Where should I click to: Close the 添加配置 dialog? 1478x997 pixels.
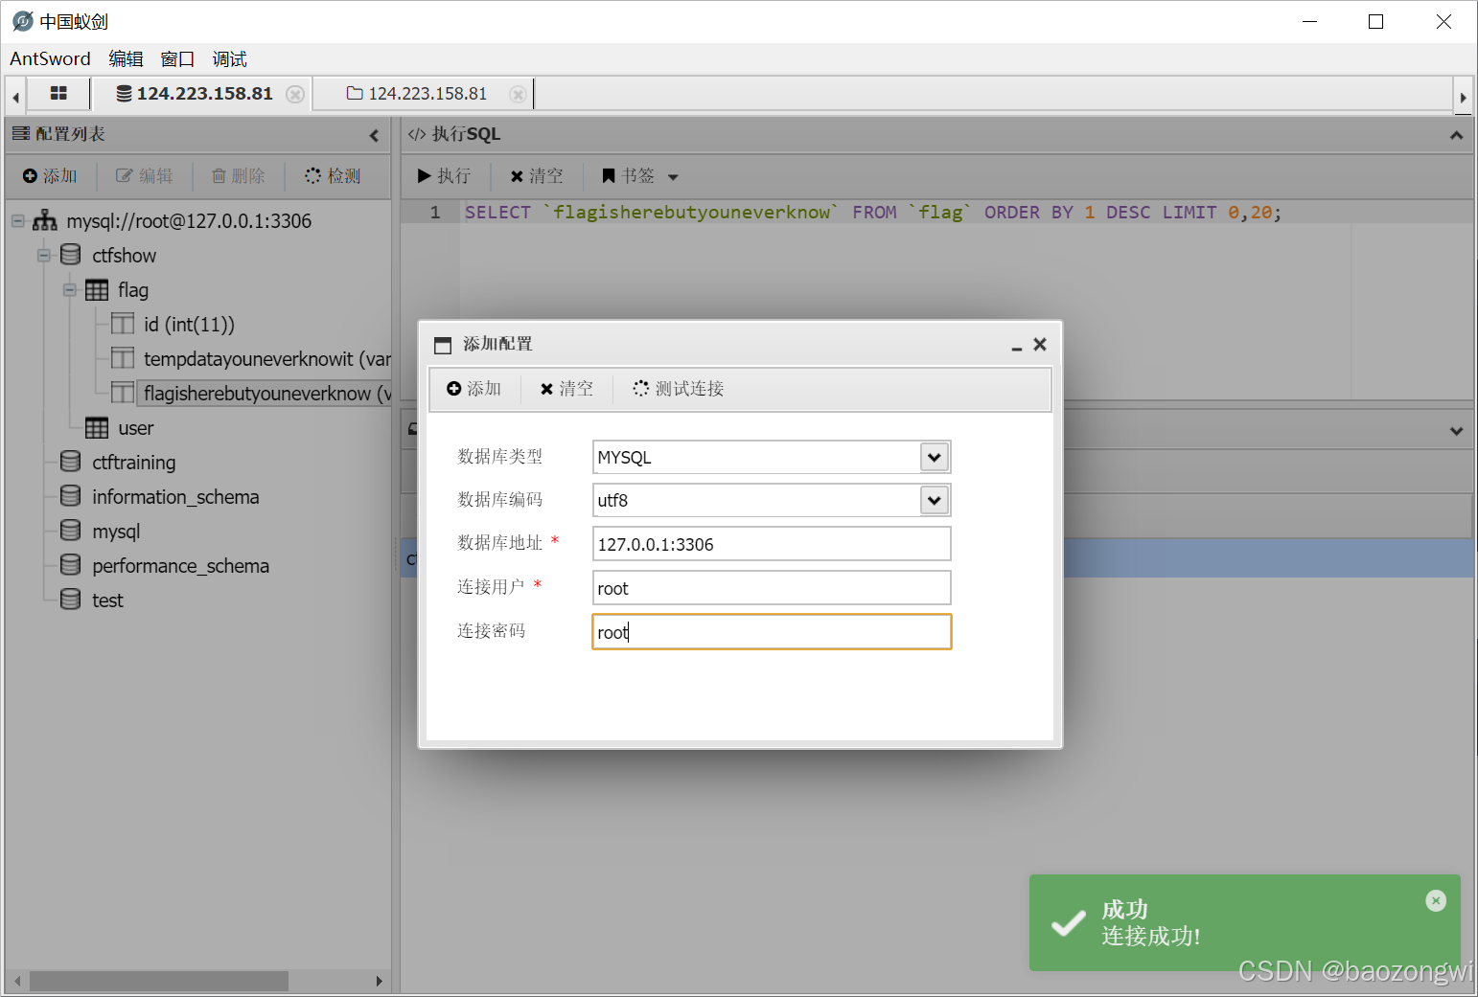click(x=1039, y=344)
